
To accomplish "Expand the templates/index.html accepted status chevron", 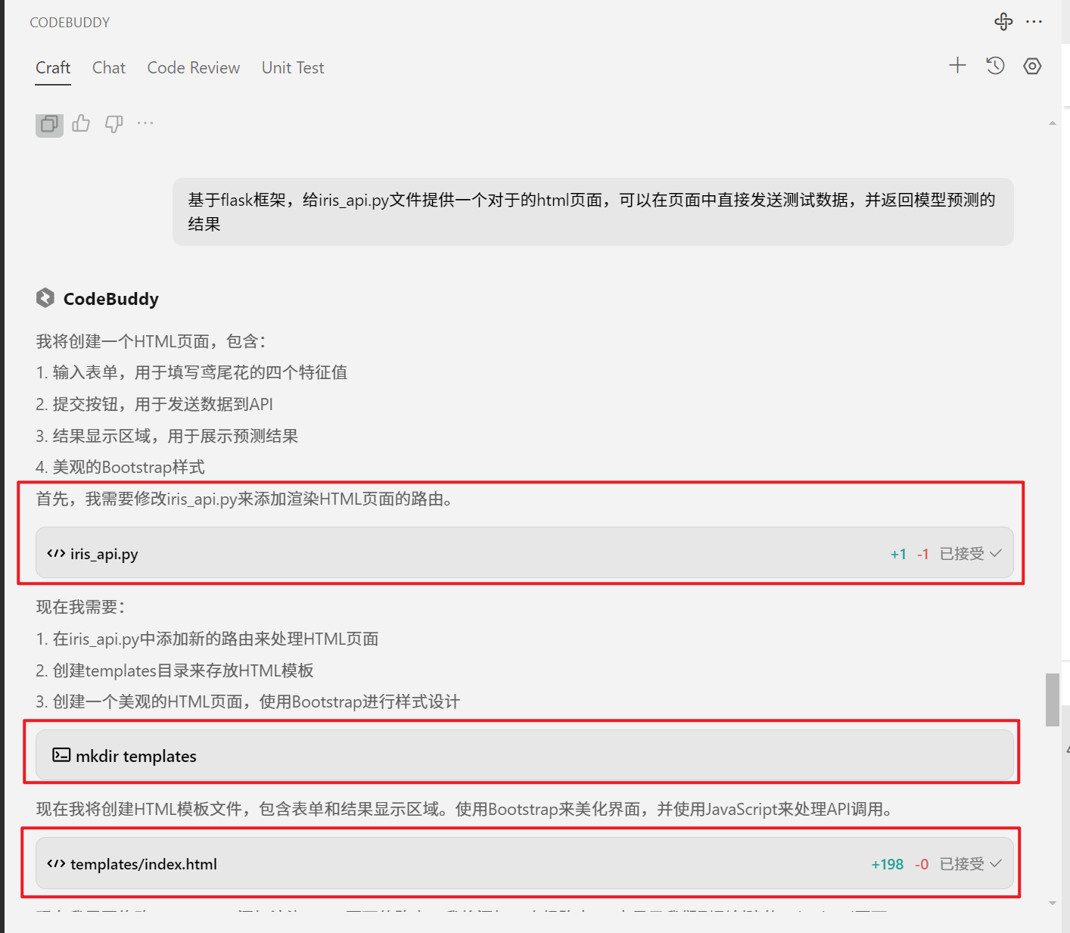I will tap(996, 863).
